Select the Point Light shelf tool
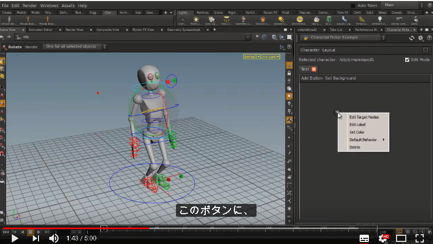 [196, 20]
